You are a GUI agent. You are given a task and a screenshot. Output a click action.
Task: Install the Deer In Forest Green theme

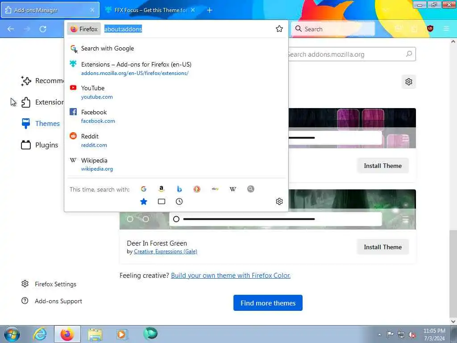coord(382,247)
